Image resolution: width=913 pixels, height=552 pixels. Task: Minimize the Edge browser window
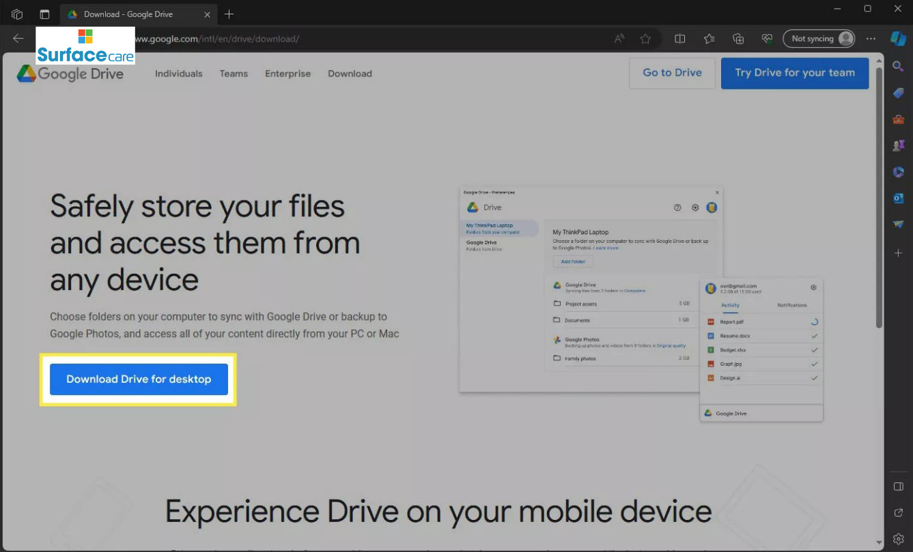[x=837, y=9]
